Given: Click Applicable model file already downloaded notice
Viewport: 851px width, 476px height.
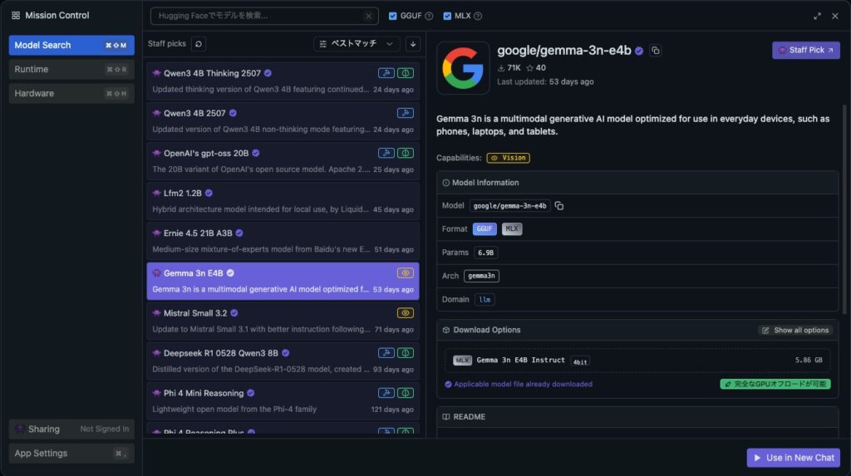Looking at the screenshot, I should (x=519, y=385).
